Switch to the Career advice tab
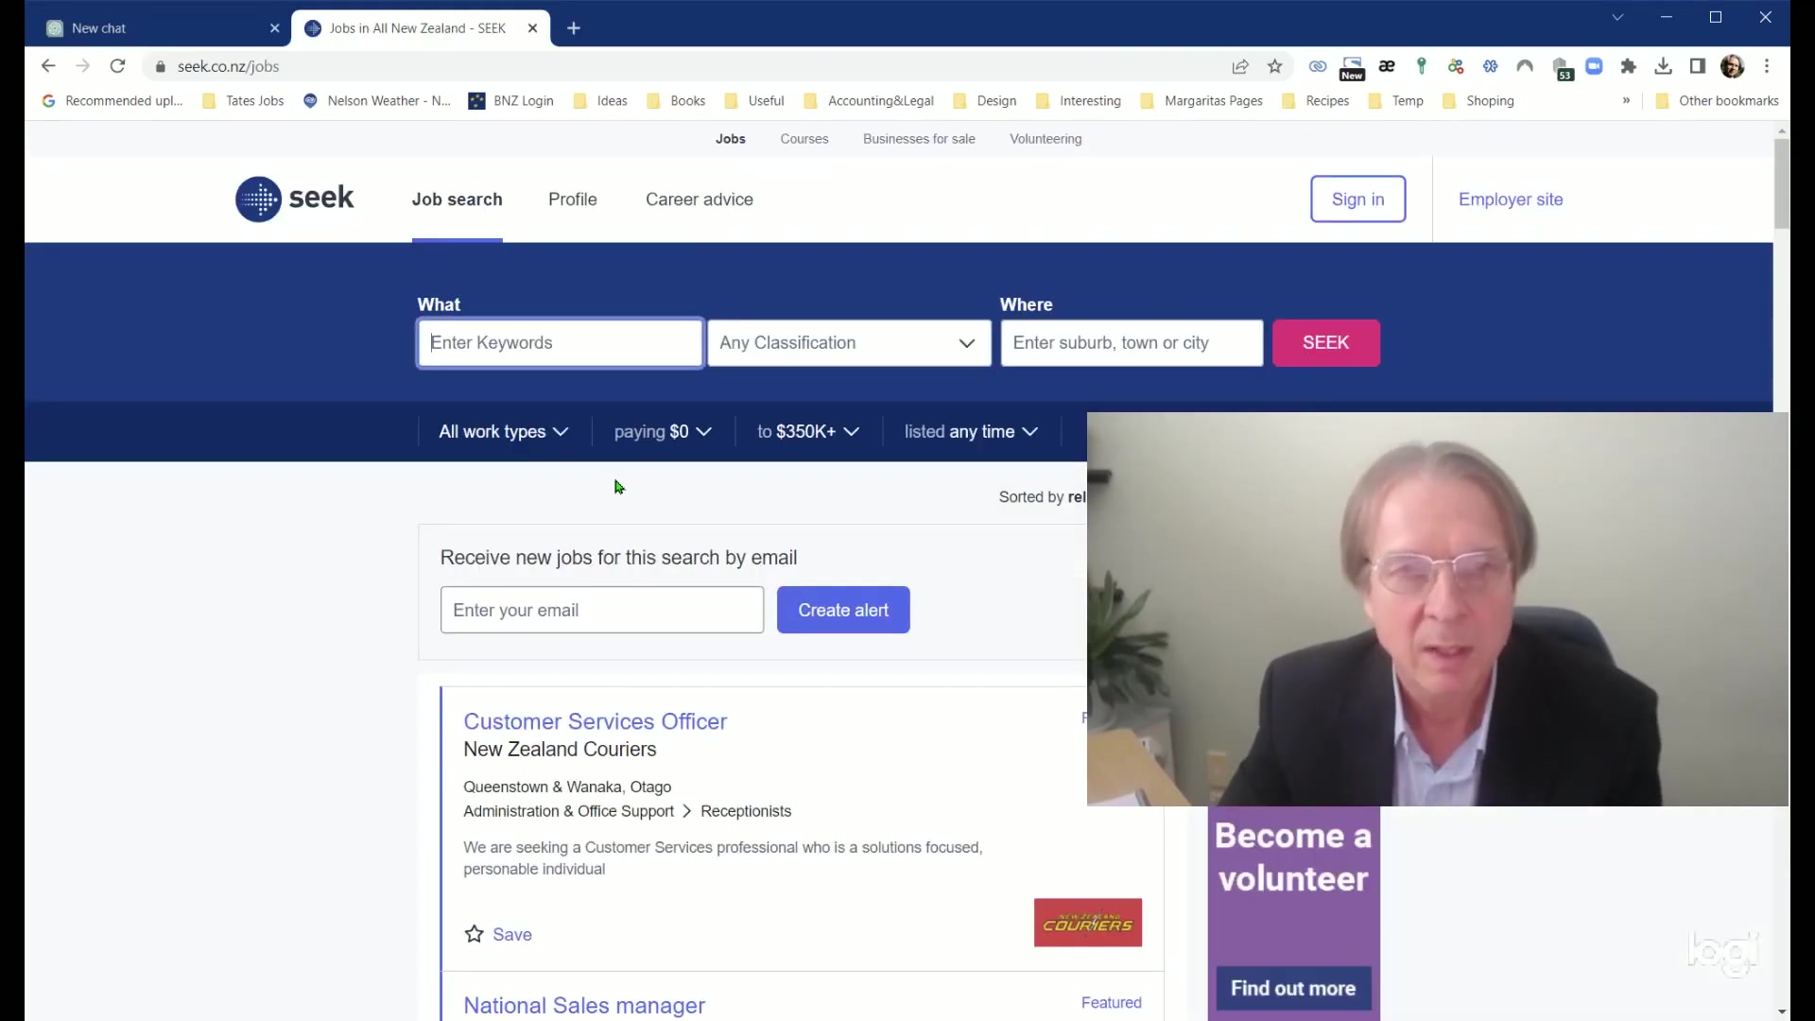Image resolution: width=1815 pixels, height=1021 pixels. point(700,199)
